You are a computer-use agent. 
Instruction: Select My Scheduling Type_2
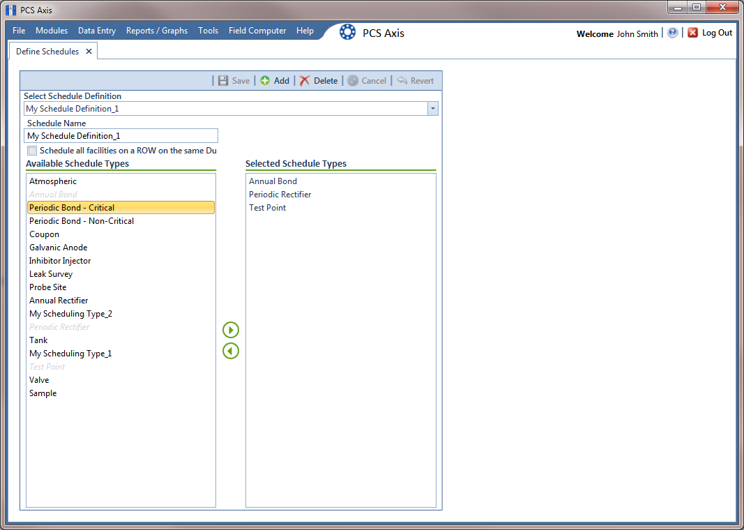(x=121, y=314)
